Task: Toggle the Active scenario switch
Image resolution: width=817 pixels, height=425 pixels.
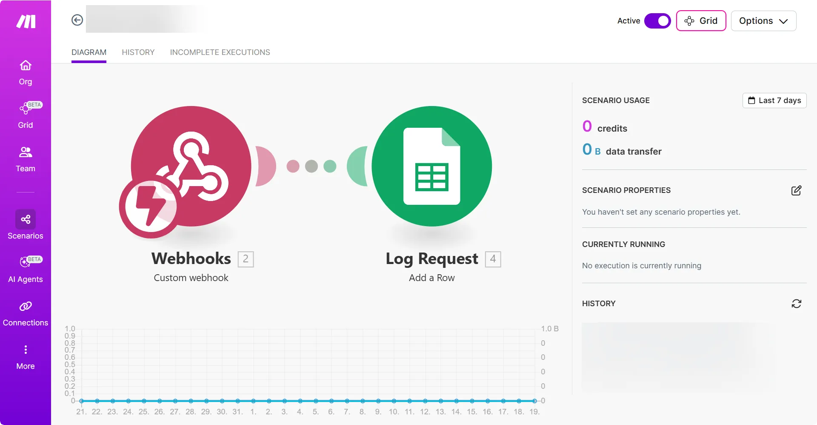Action: click(657, 21)
